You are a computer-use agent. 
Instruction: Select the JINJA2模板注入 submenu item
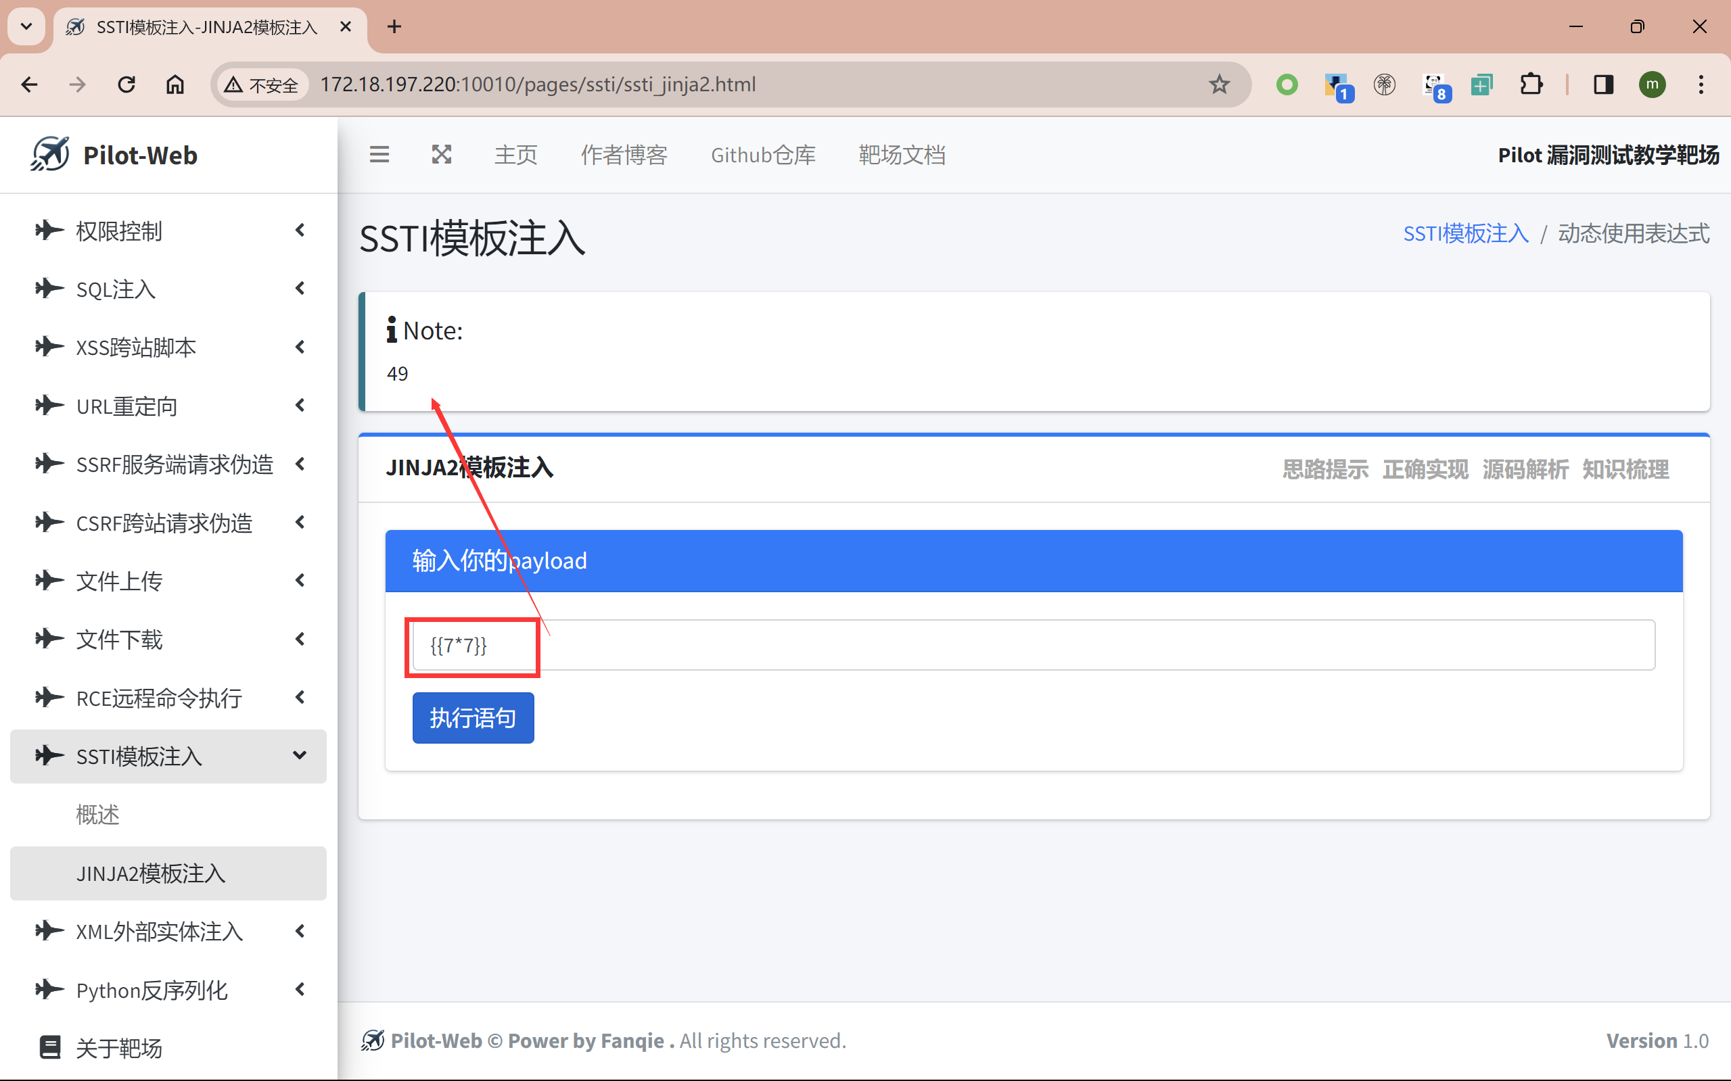(x=168, y=873)
